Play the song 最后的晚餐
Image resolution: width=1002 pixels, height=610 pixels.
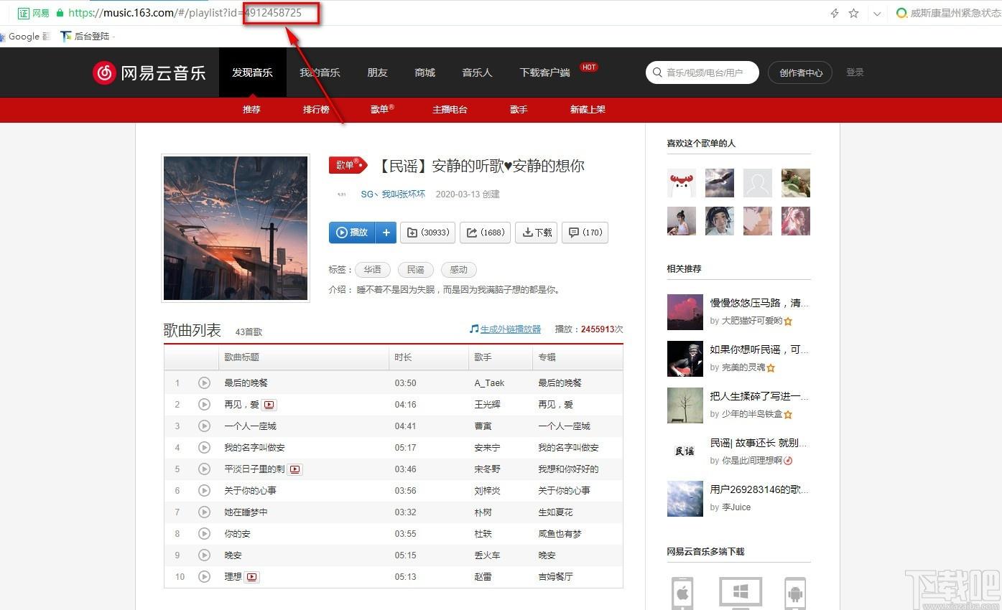pos(204,383)
